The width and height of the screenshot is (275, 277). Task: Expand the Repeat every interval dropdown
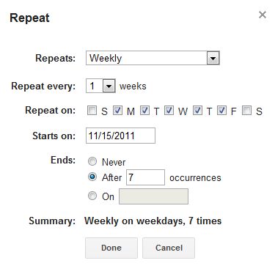(x=109, y=86)
